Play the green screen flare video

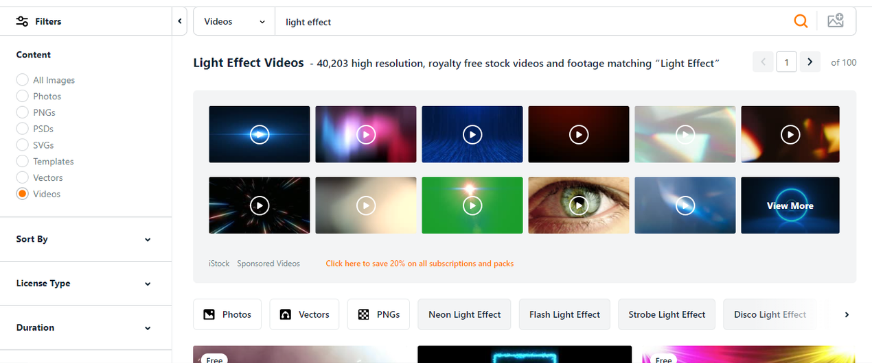472,205
